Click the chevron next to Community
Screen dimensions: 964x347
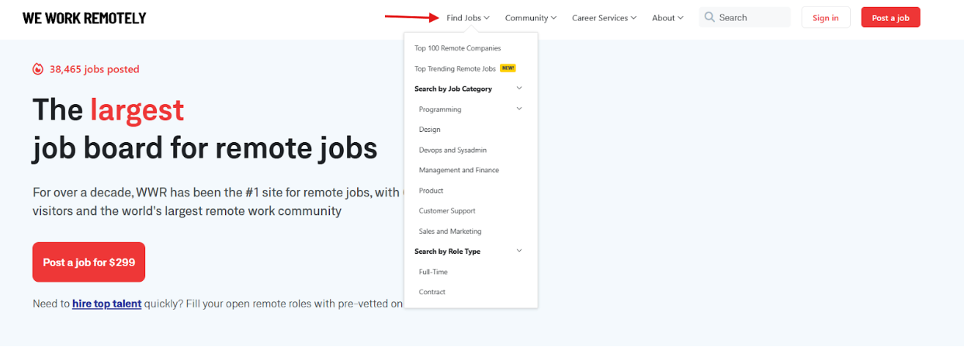pyautogui.click(x=553, y=18)
